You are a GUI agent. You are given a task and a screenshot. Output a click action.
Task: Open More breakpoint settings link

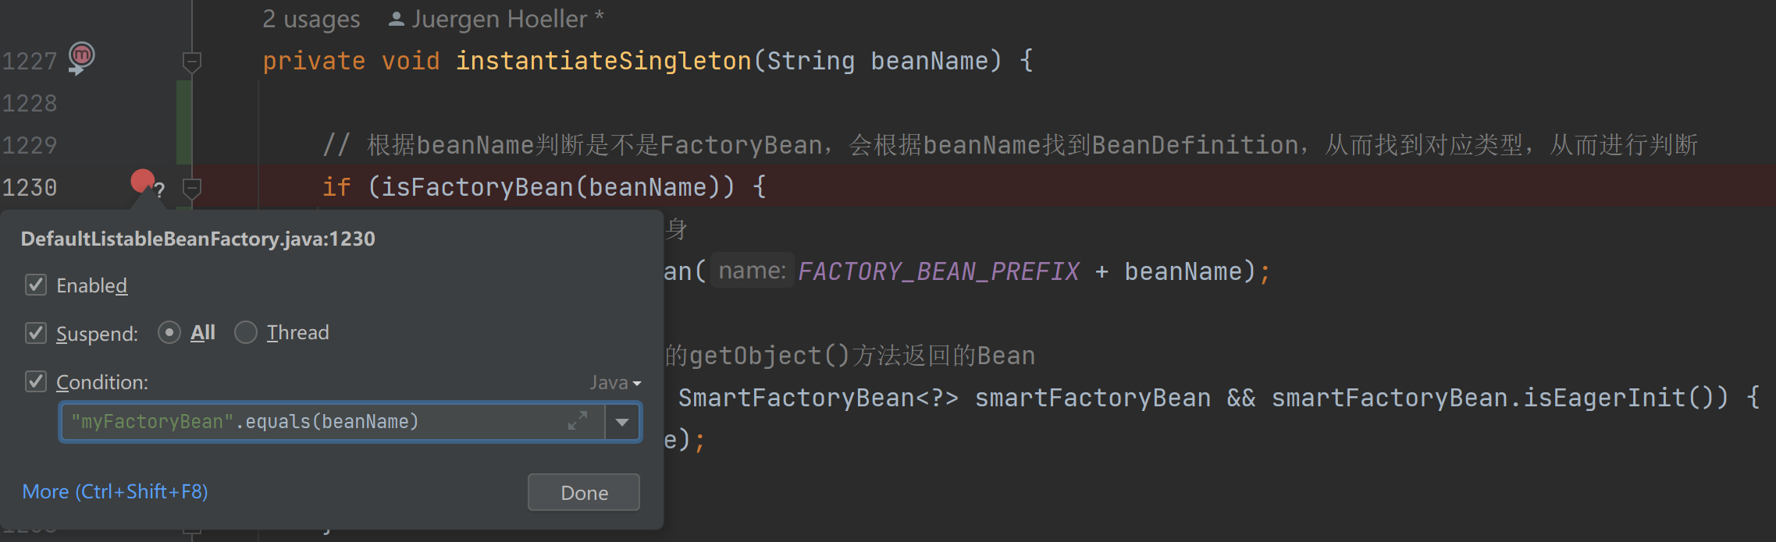(115, 492)
